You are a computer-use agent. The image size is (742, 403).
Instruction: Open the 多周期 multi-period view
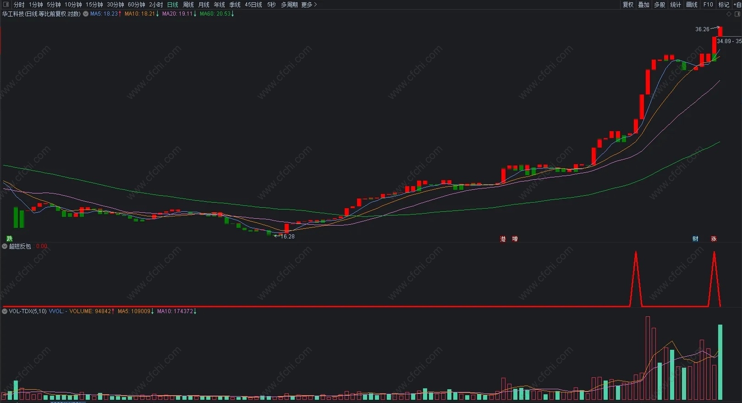(x=289, y=5)
